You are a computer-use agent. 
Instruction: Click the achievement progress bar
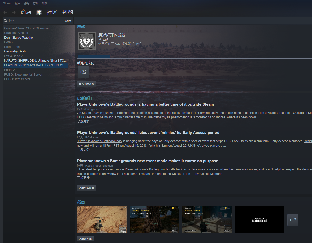pyautogui.click(x=195, y=56)
